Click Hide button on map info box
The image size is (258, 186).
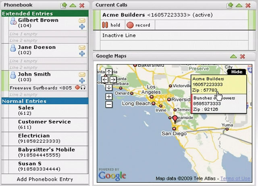click(237, 72)
